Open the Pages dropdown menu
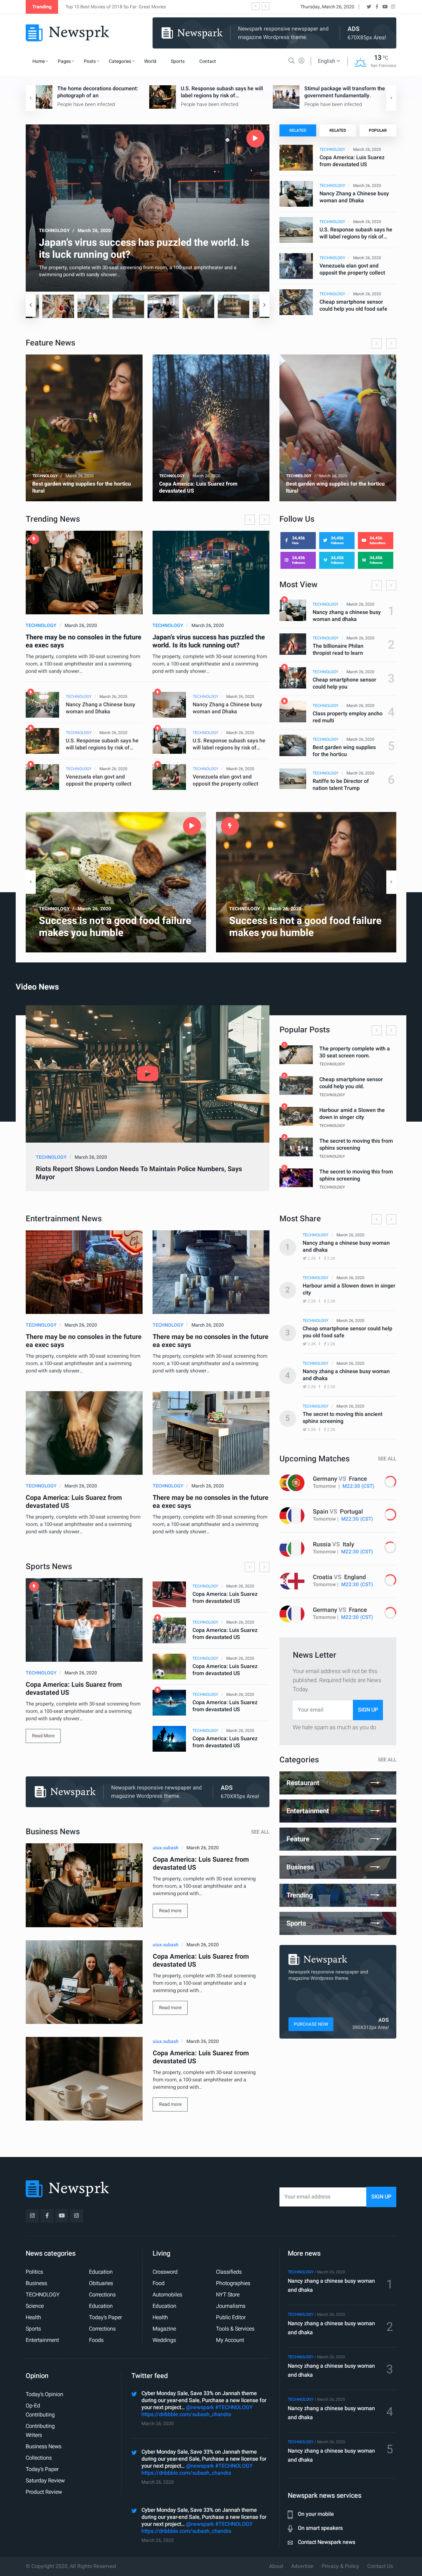 [x=66, y=61]
